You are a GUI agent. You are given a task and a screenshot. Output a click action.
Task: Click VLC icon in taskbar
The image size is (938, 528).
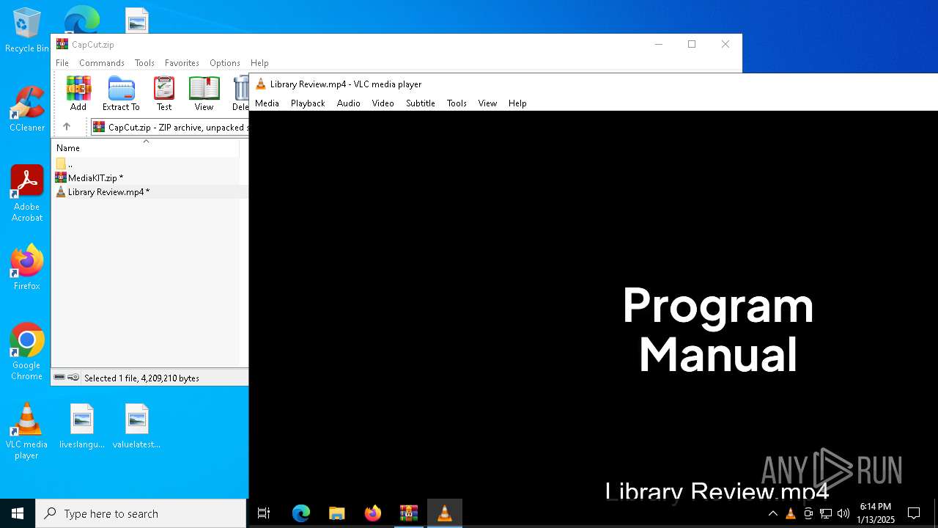444,513
